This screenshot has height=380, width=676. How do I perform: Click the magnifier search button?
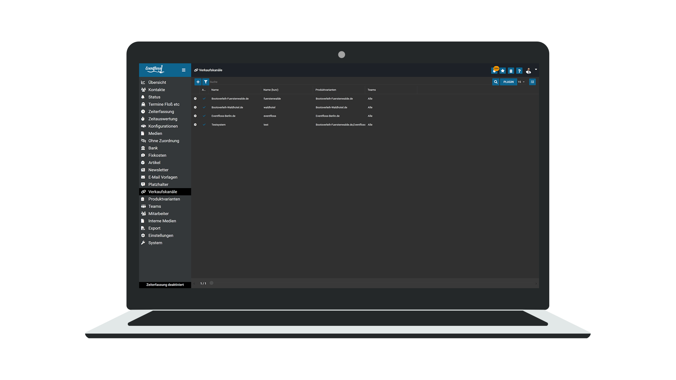coord(496,82)
